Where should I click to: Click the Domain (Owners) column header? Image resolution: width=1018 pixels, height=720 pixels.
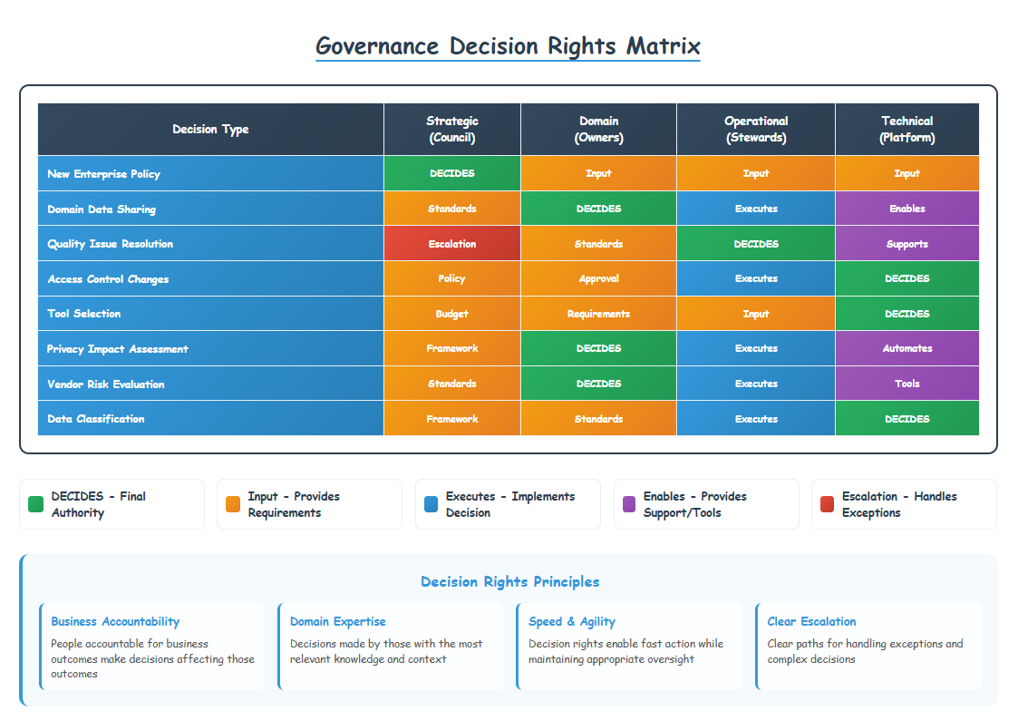pyautogui.click(x=598, y=129)
